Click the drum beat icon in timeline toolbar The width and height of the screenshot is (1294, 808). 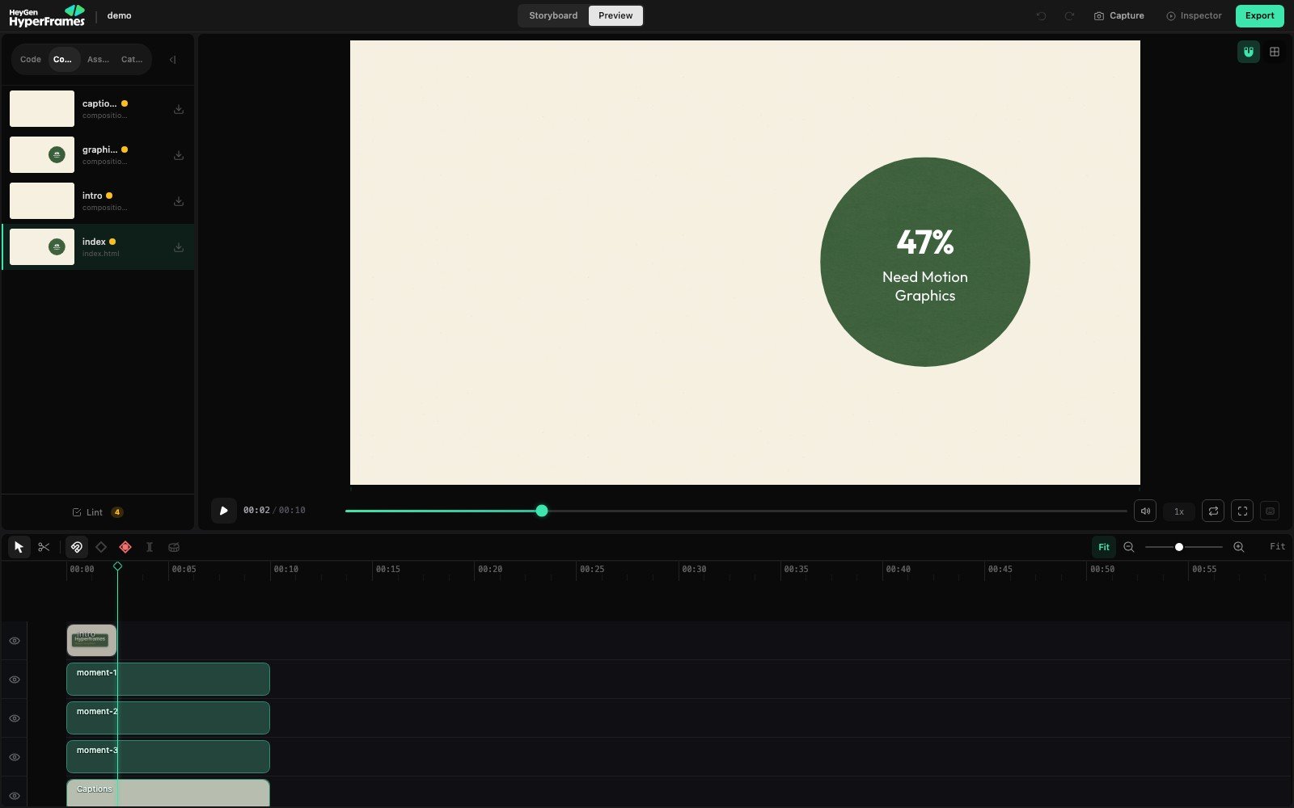pos(174,547)
